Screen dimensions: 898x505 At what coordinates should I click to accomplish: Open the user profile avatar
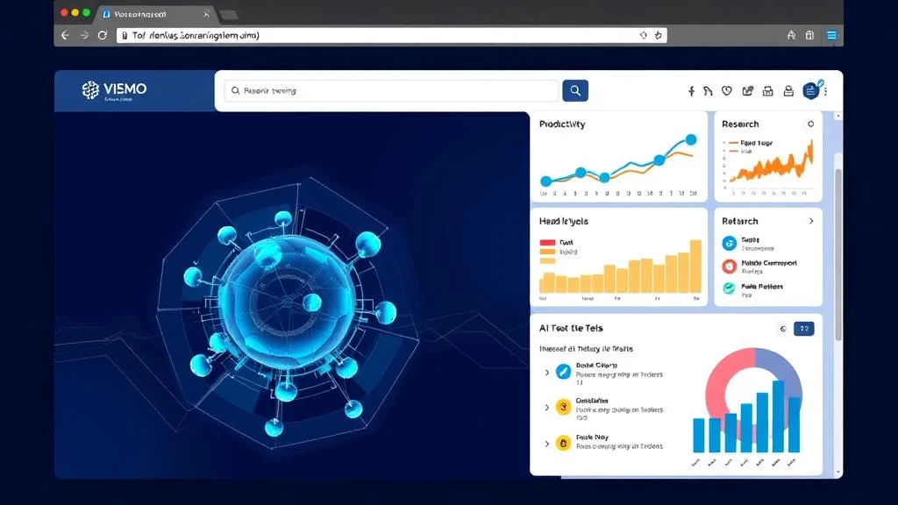[x=811, y=90]
